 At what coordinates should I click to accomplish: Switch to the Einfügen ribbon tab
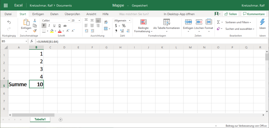(x=38, y=14)
